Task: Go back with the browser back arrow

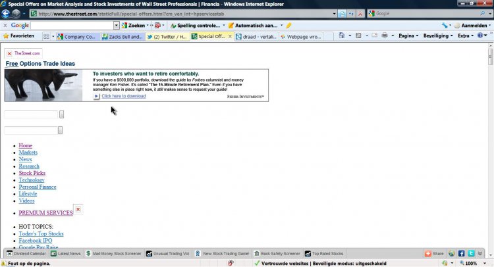Action: pyautogui.click(x=6, y=14)
